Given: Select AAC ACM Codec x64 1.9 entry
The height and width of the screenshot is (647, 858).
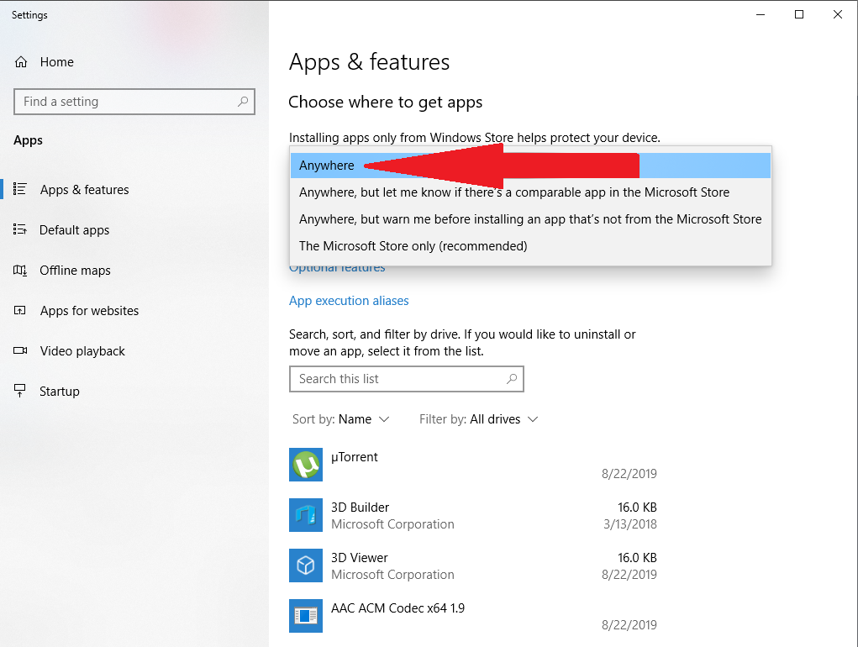Looking at the screenshot, I should pyautogui.click(x=473, y=616).
